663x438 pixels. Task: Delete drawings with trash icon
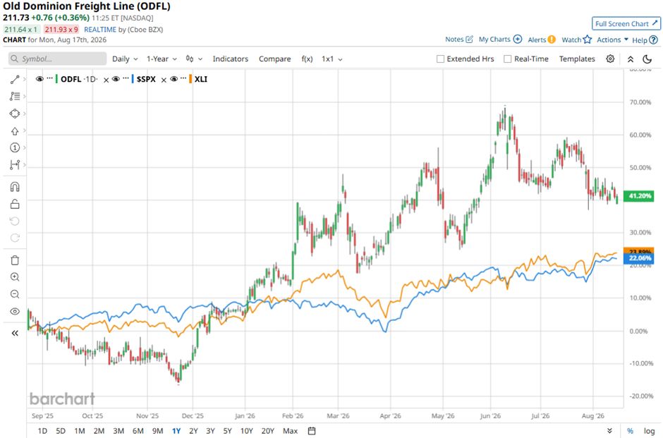coord(15,260)
